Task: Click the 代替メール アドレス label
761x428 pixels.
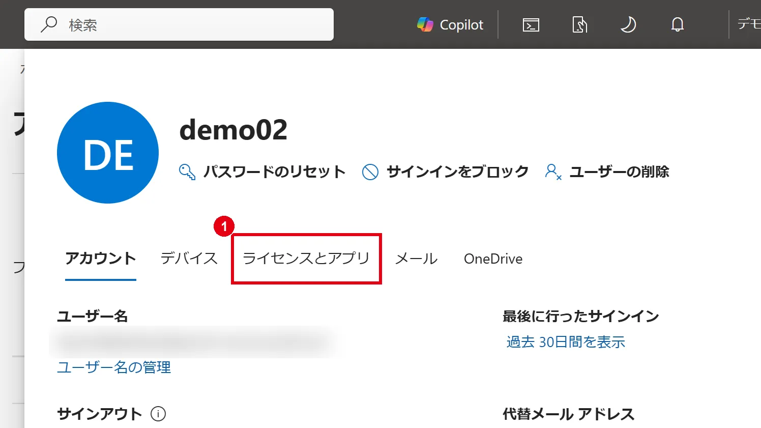Action: [569, 414]
